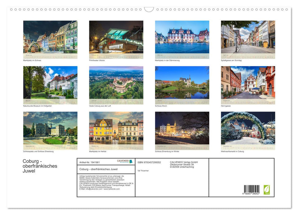Click the green eco leaf logo
The height and width of the screenshot is (215, 298).
point(267,190)
